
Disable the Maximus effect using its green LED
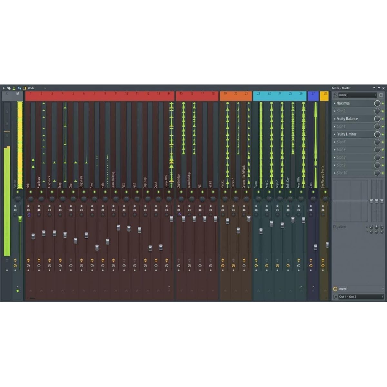tap(383, 103)
